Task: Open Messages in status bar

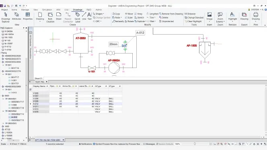Action: [149, 144]
